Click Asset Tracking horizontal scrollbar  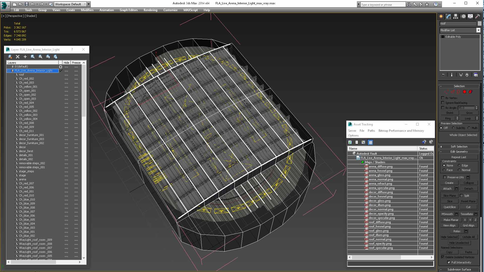tap(376, 257)
